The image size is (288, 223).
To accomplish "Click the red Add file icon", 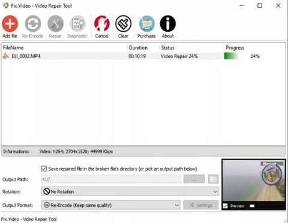I will (x=10, y=24).
